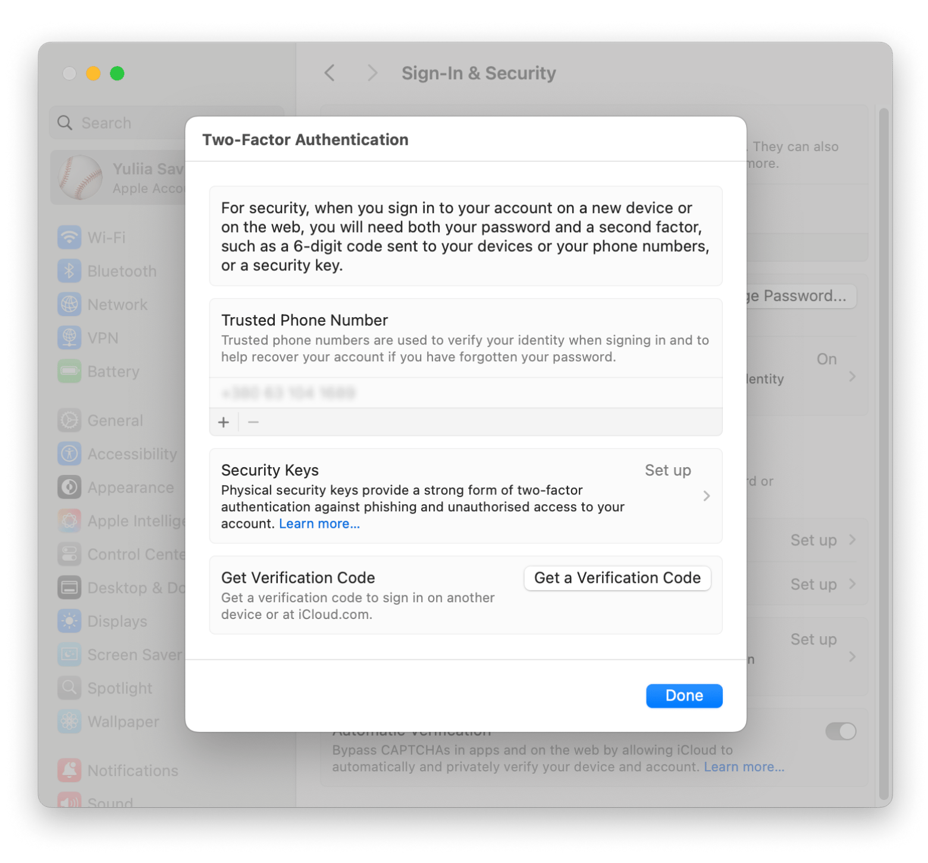Click the Done button
This screenshot has height=863, width=928.
[684, 696]
